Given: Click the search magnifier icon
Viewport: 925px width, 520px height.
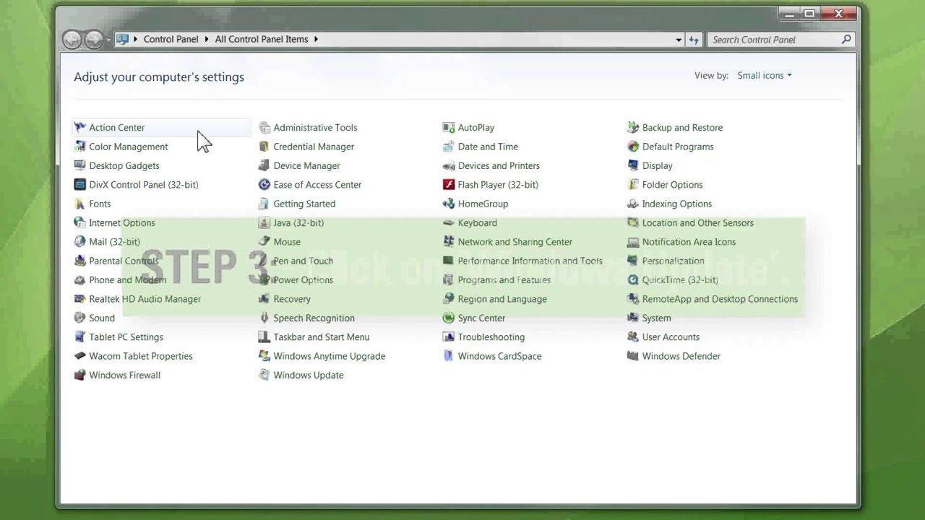Looking at the screenshot, I should pos(846,40).
